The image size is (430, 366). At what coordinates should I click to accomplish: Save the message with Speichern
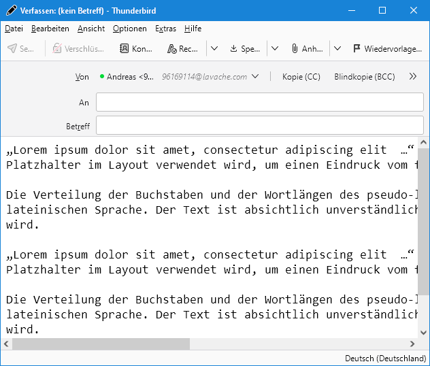245,49
